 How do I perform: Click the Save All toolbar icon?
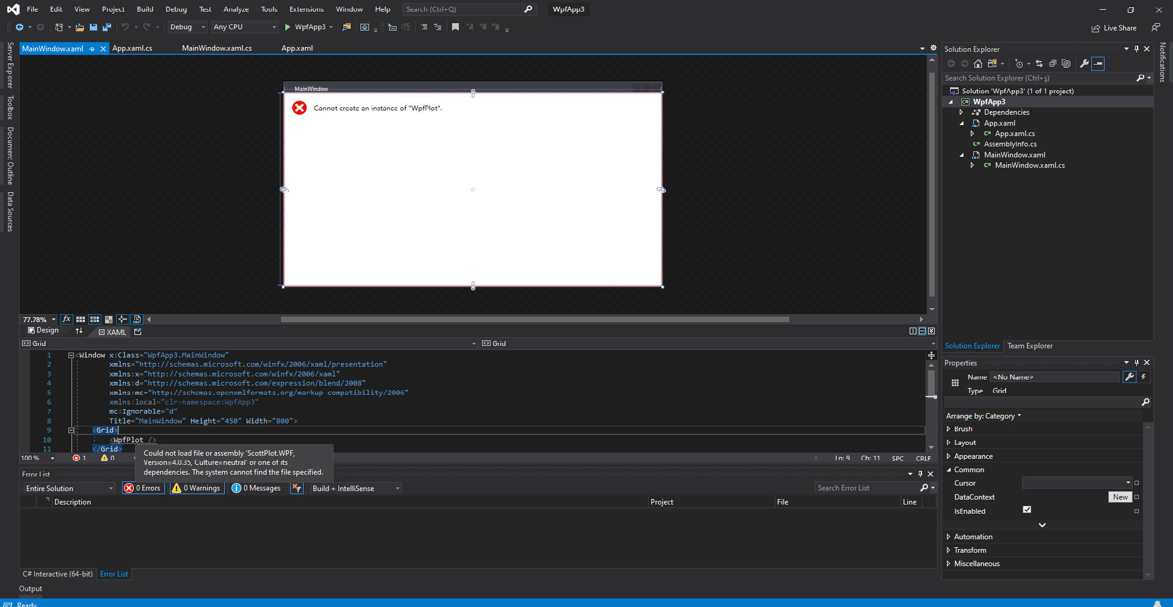pos(107,27)
